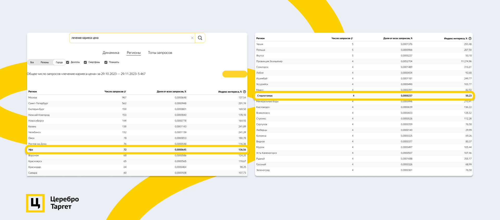500x220 pixels.
Task: Select the Коломна row
Action: (364, 136)
